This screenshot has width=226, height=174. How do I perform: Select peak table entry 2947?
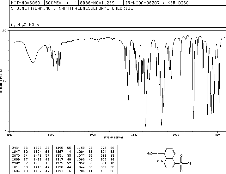click(x=16, y=152)
